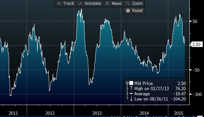Click the Reset circle icon
The image size is (204, 117).
coord(128,11)
